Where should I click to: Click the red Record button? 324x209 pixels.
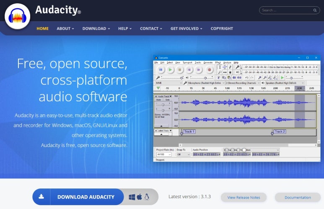209,70
